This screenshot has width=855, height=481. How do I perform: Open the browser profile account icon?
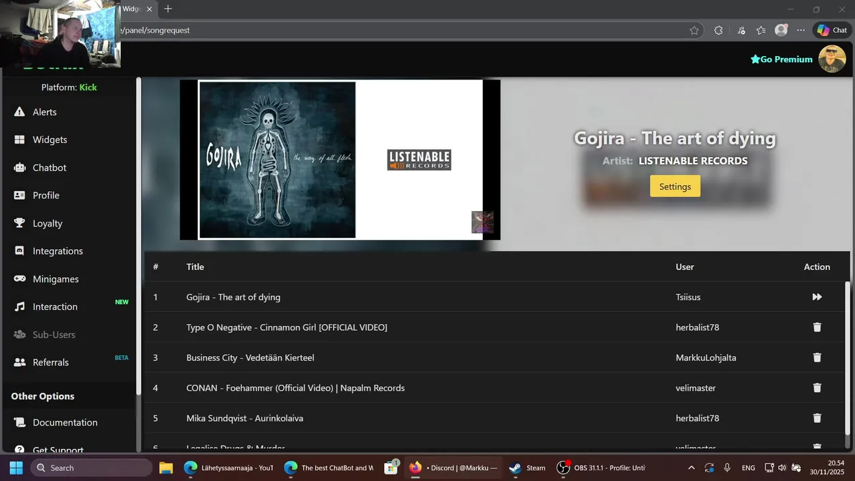pyautogui.click(x=781, y=30)
